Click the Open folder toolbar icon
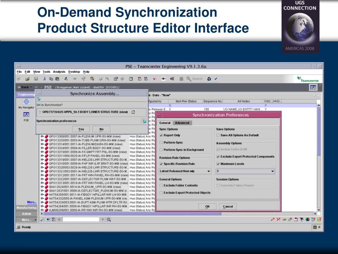Image resolution: width=338 pixels, height=254 pixels. click(x=28, y=79)
